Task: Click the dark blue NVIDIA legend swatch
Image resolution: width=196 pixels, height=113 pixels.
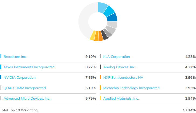Action: pos(1,77)
